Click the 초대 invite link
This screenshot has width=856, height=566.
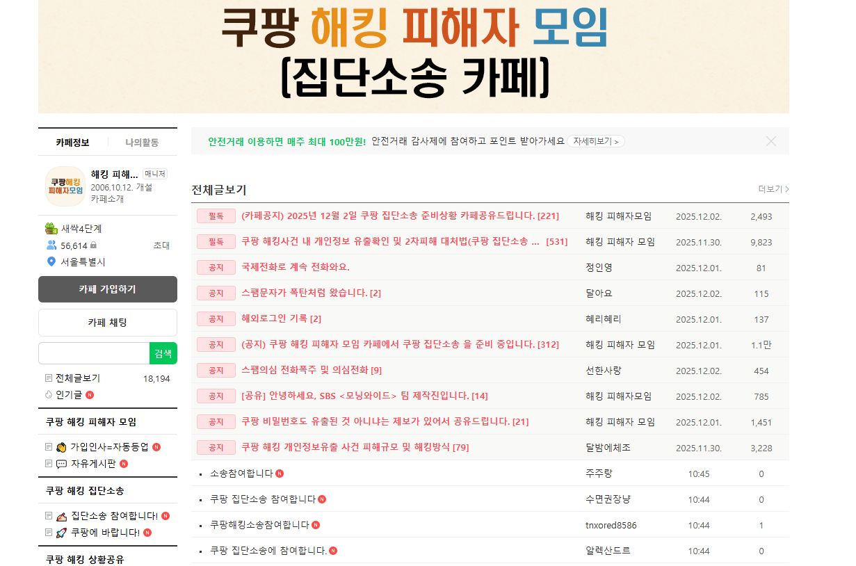161,245
